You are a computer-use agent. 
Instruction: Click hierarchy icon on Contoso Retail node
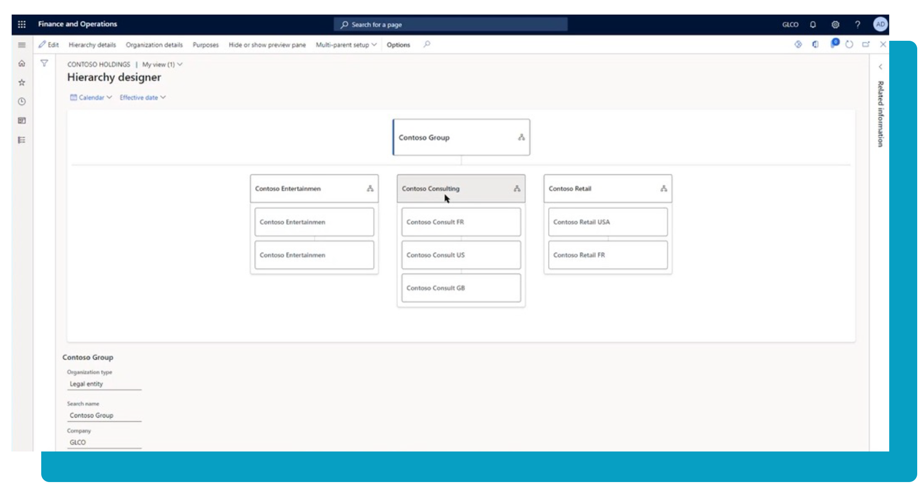[x=664, y=188]
